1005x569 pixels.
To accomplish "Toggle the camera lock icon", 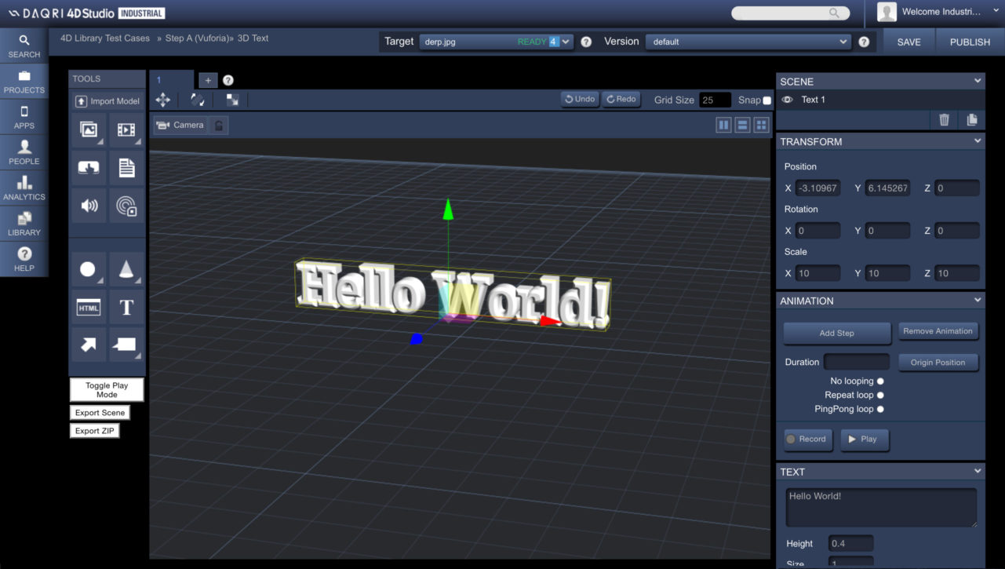I will (219, 126).
